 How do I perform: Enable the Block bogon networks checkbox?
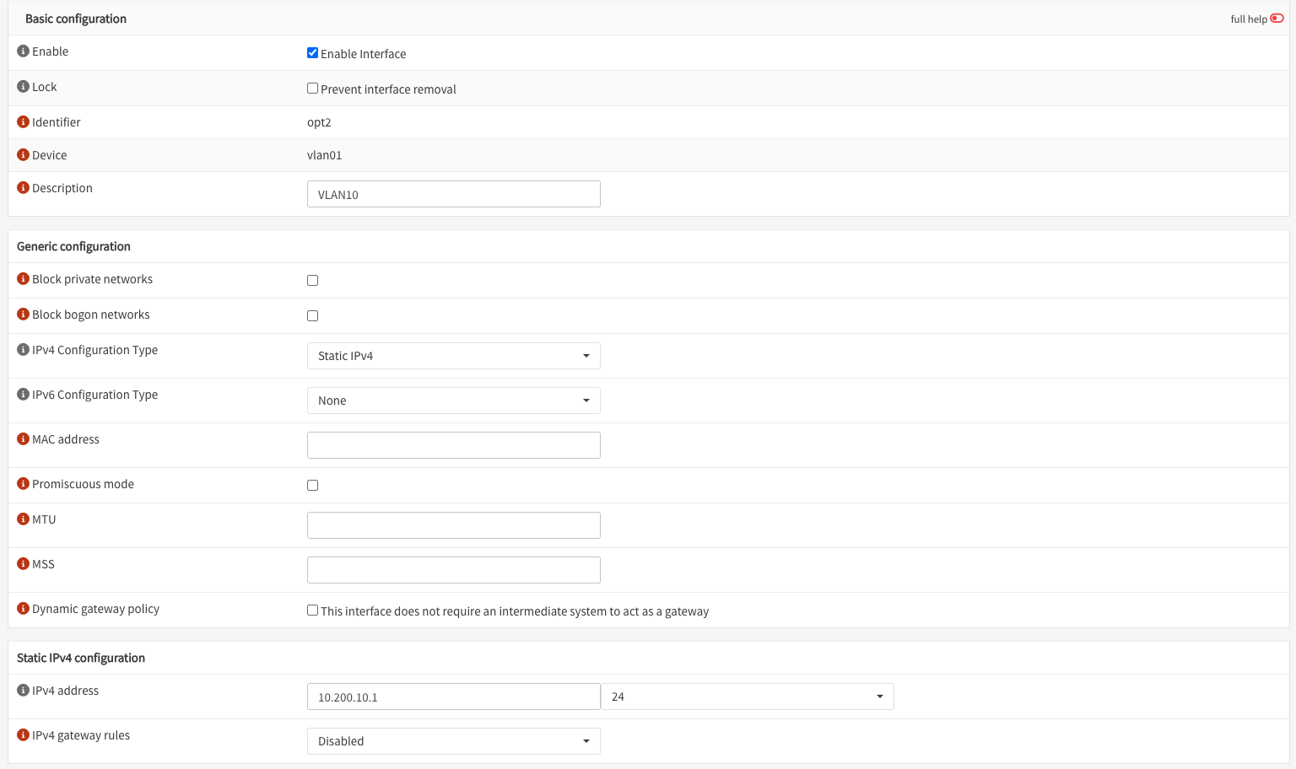(312, 316)
